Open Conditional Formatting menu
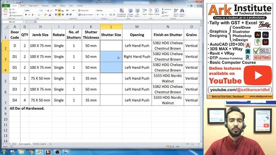This screenshot has width=276, height=155. point(122,12)
